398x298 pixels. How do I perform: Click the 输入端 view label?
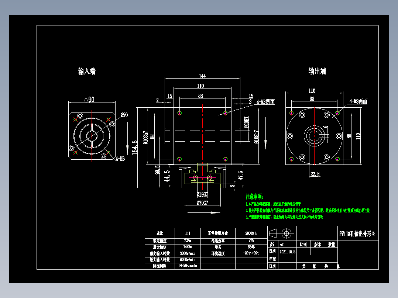[x=86, y=72]
